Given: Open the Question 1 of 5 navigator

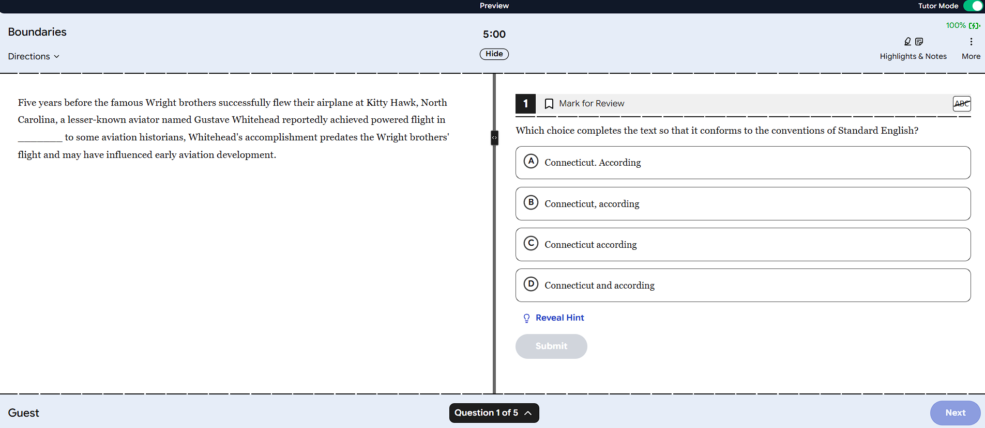Looking at the screenshot, I should (494, 413).
